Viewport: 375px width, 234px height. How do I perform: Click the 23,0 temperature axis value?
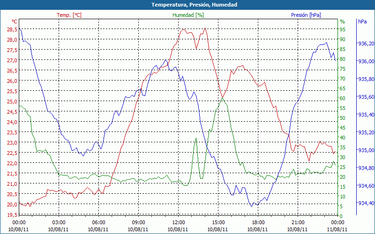point(12,143)
